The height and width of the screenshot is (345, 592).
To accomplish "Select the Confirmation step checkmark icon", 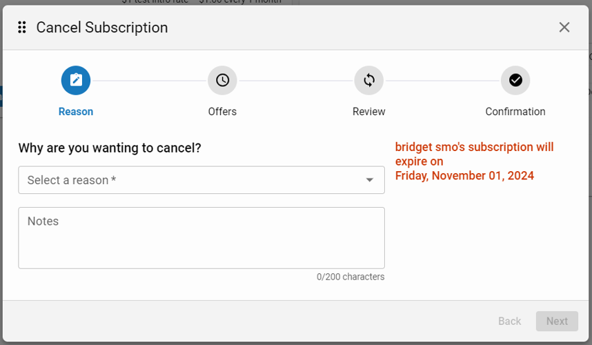I will [x=515, y=81].
